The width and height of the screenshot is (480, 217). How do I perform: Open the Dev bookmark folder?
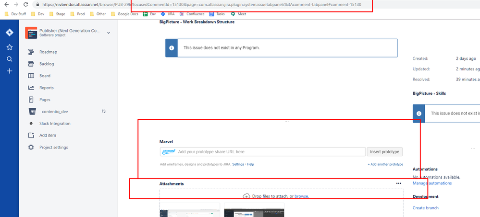38,14
